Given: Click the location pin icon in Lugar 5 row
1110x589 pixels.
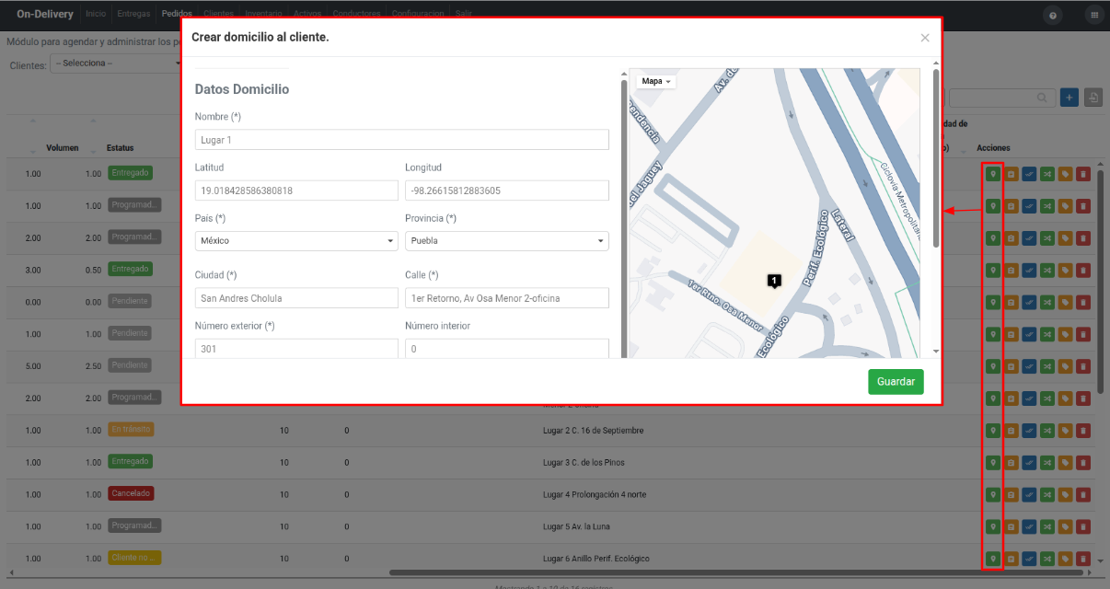Looking at the screenshot, I should [x=992, y=526].
